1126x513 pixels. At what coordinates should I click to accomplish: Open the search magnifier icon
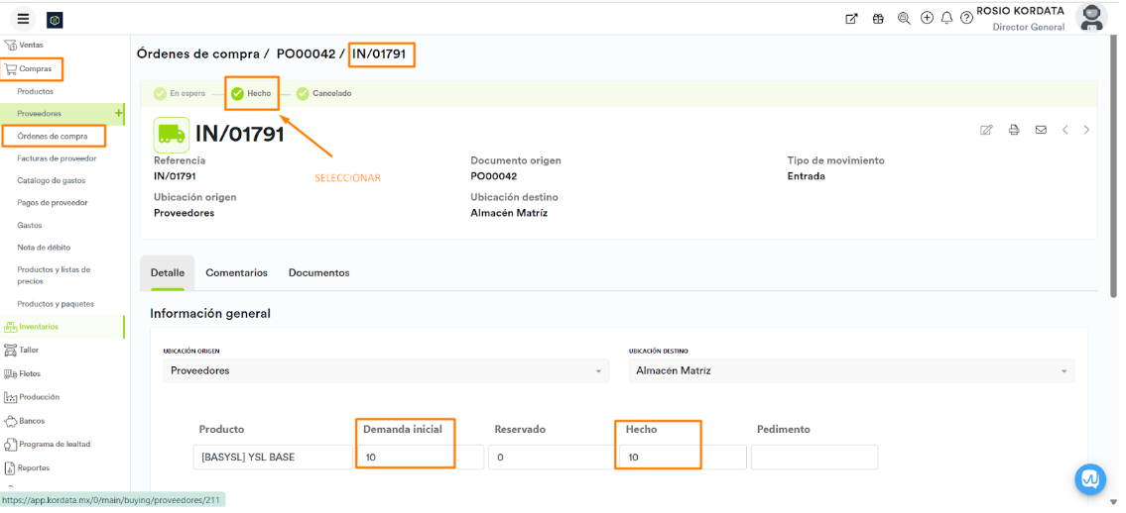pyautogui.click(x=904, y=18)
